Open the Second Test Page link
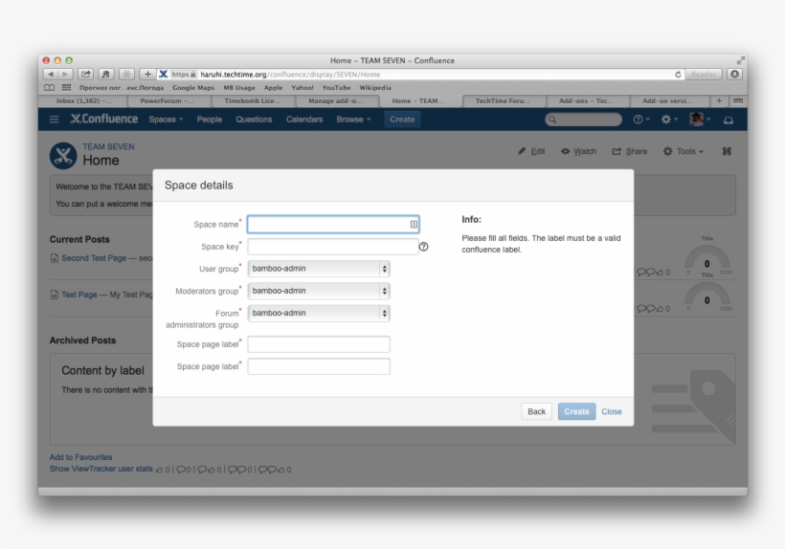This screenshot has width=785, height=549. [x=94, y=258]
